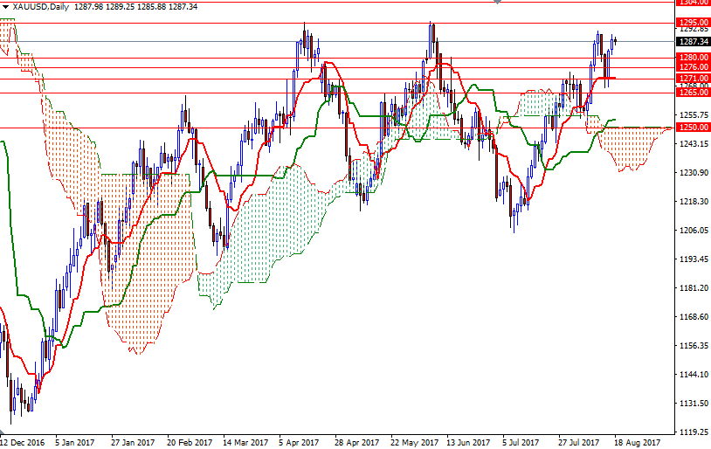Viewport: 711px width, 449px height.
Task: Click the 13 Jun 2017 date label
Action: coord(468,443)
